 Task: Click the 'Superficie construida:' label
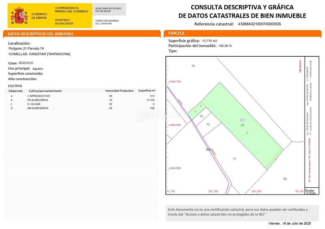pyautogui.click(x=26, y=74)
